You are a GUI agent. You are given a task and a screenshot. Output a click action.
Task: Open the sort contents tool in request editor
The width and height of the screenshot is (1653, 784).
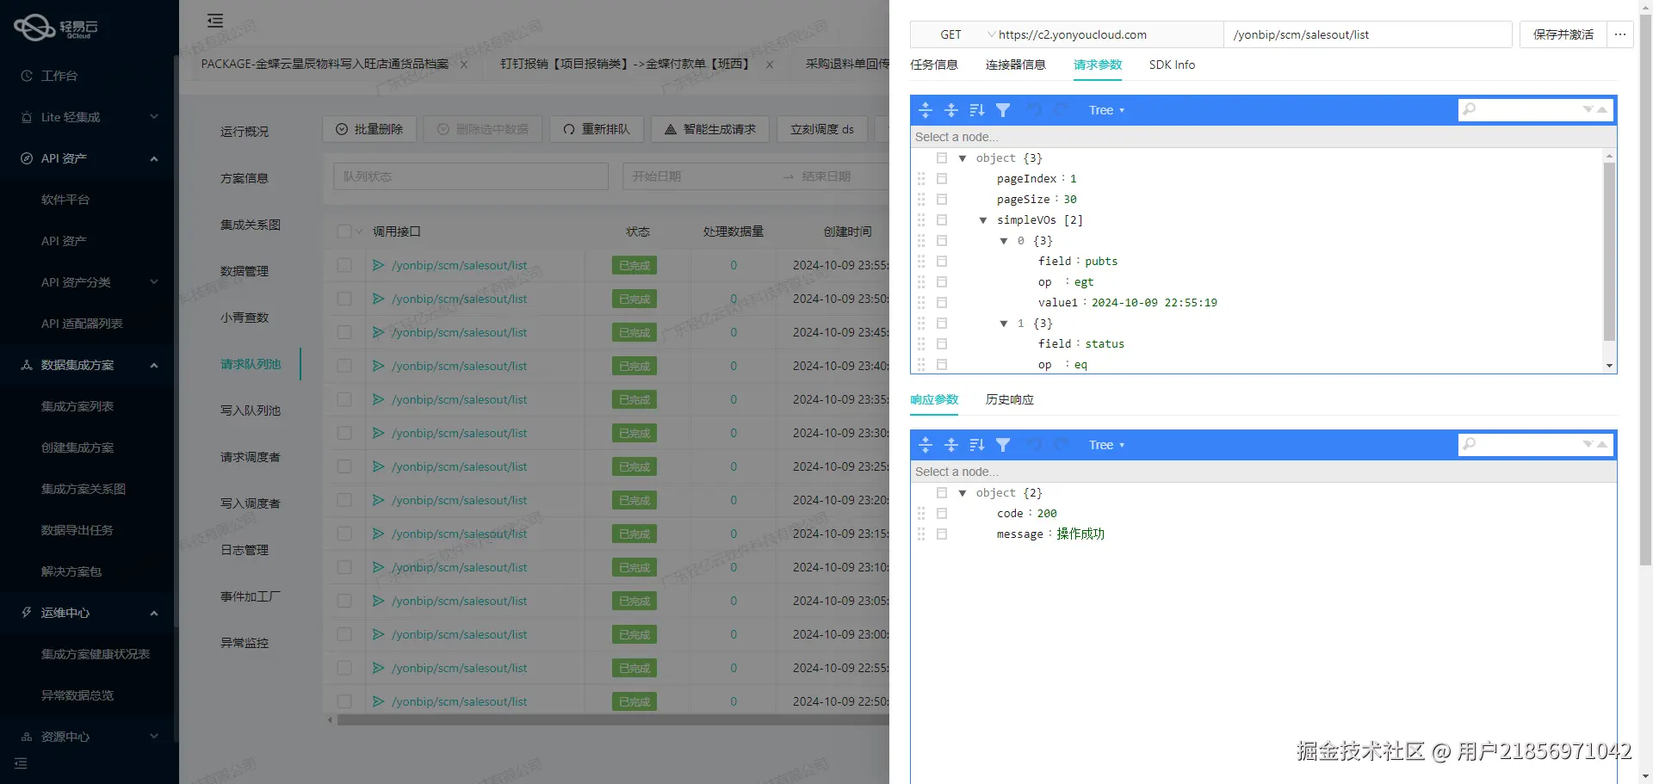point(977,110)
